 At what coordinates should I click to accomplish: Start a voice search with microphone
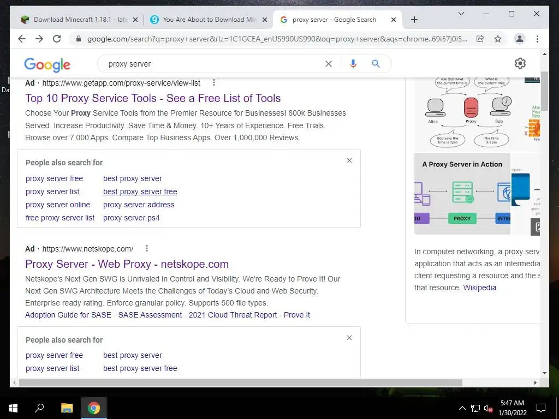[x=353, y=64]
